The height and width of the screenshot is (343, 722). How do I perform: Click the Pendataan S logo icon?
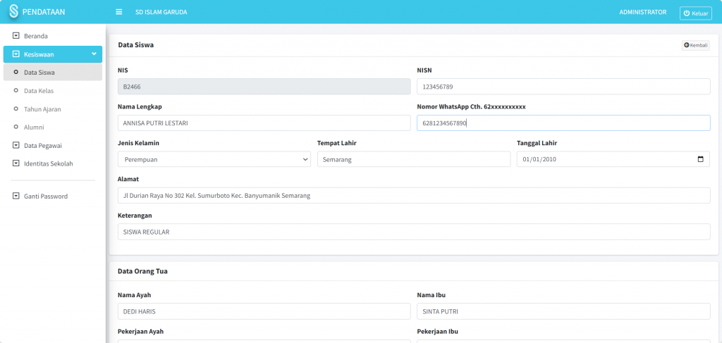click(x=14, y=11)
